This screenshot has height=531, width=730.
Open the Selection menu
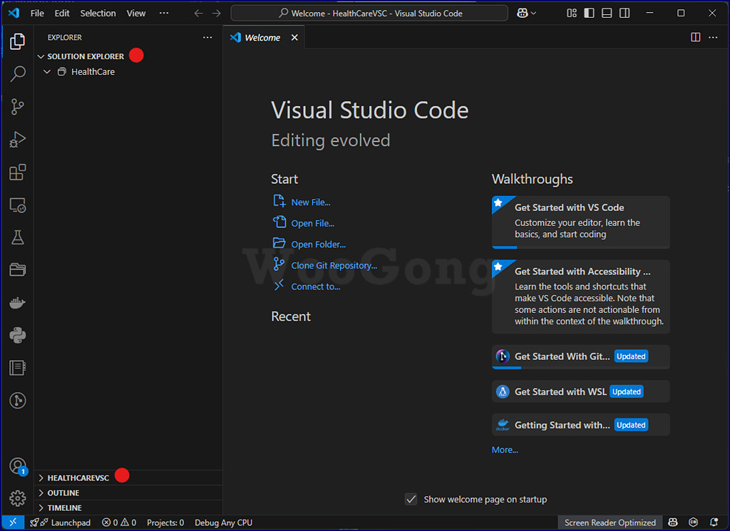click(x=98, y=13)
